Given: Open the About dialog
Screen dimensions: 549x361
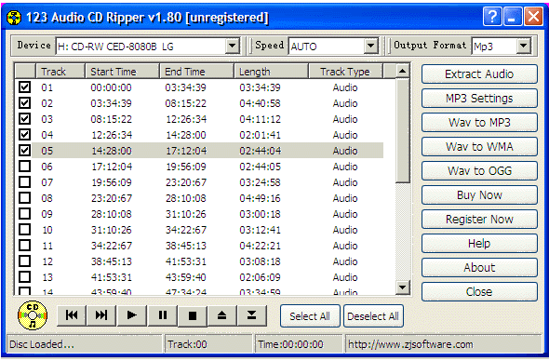Looking at the screenshot, I should pos(479,268).
